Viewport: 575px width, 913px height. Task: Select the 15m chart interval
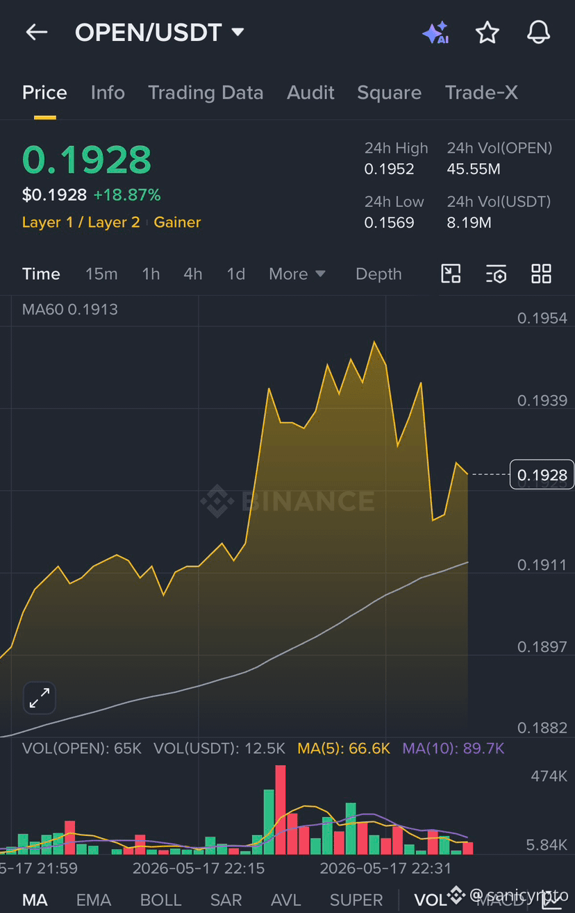click(101, 274)
